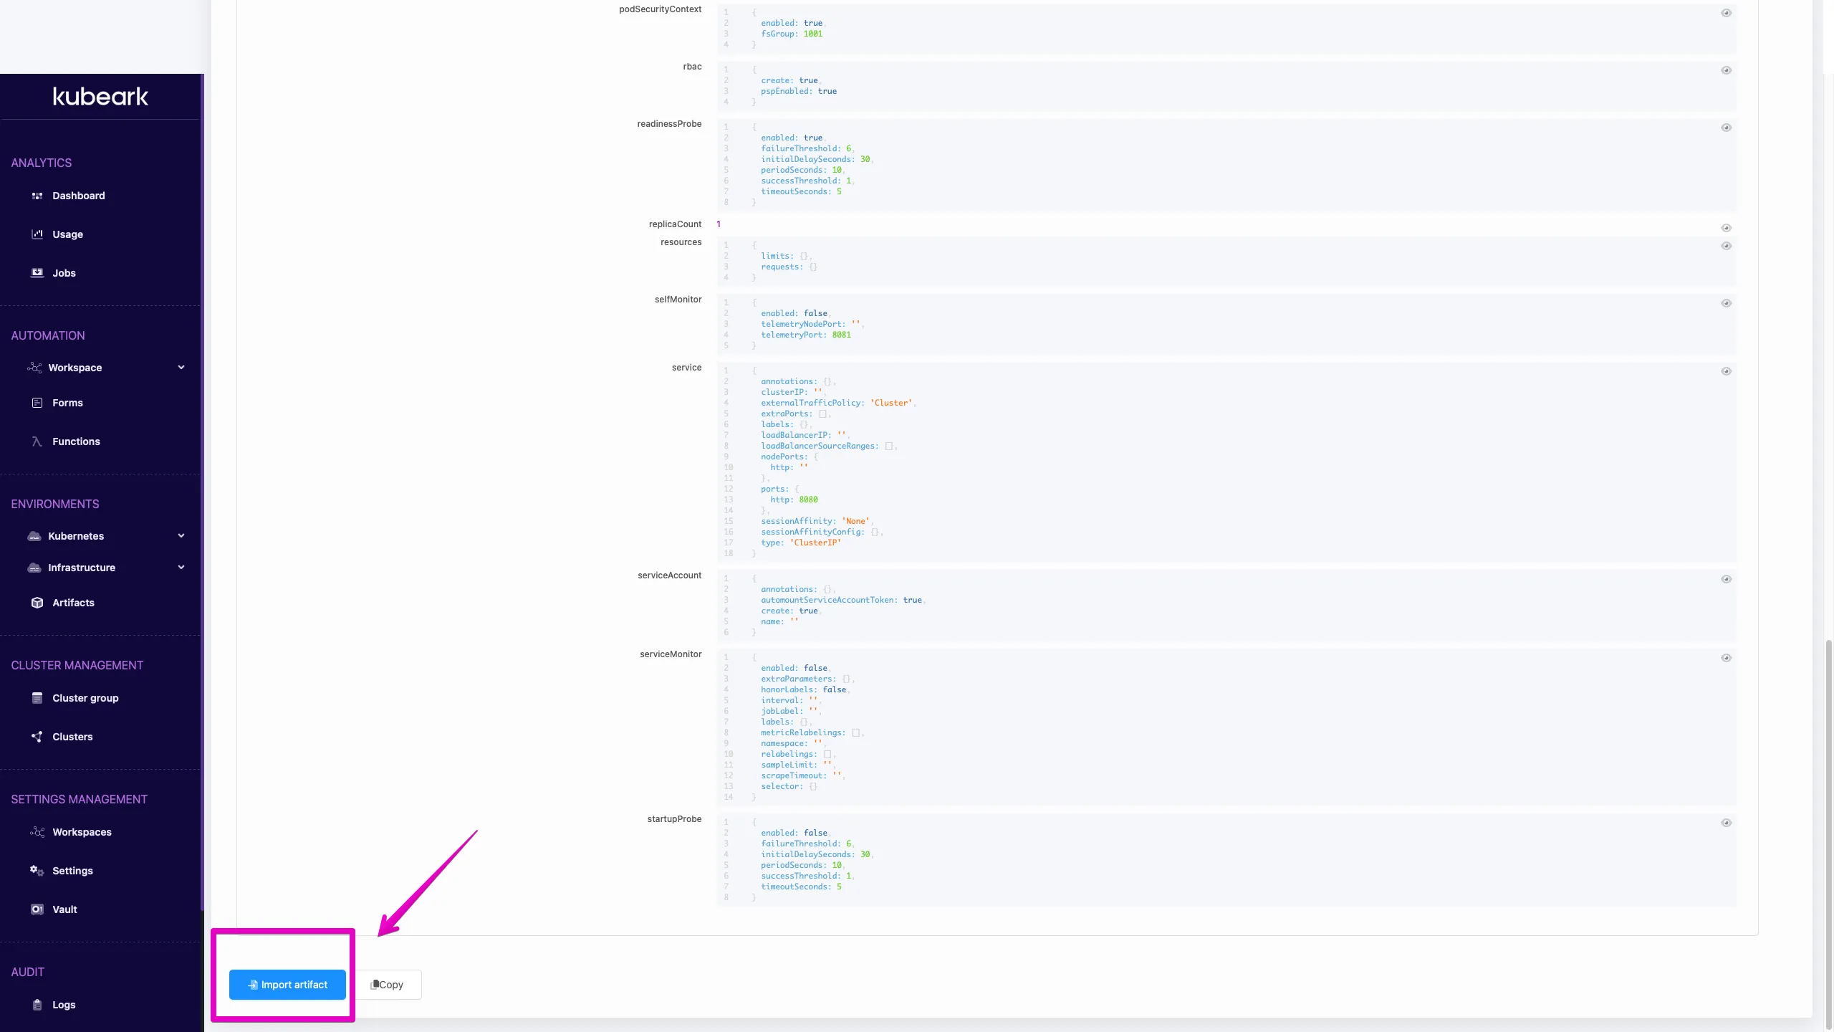
Task: Click inside the startupProbe code editor
Action: 1226,860
